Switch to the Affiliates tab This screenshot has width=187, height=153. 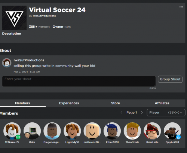[x=162, y=103]
